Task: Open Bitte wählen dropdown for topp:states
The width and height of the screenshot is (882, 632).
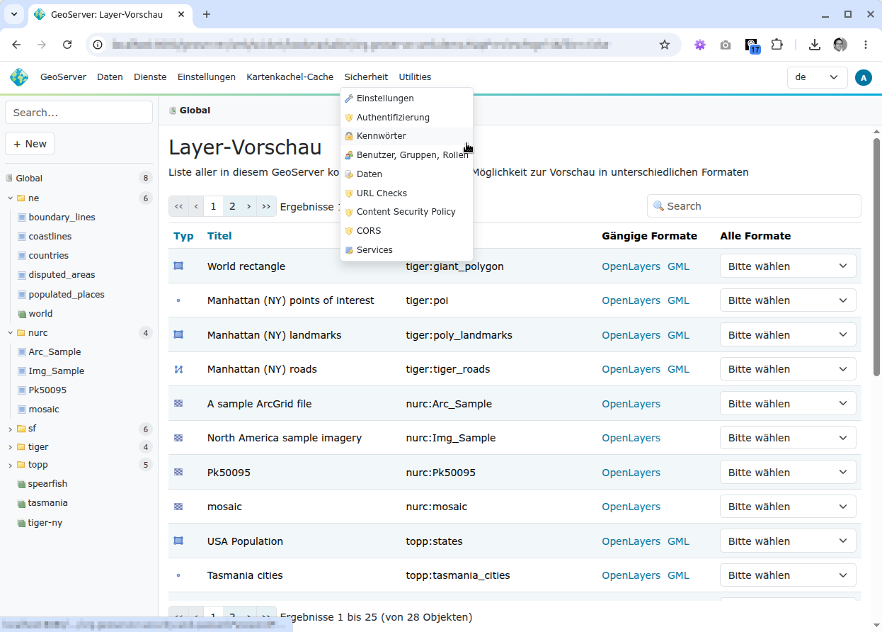Action: 788,541
